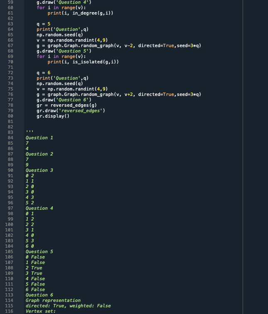Click the 'directed: True, weighted: False' line

coord(68,306)
